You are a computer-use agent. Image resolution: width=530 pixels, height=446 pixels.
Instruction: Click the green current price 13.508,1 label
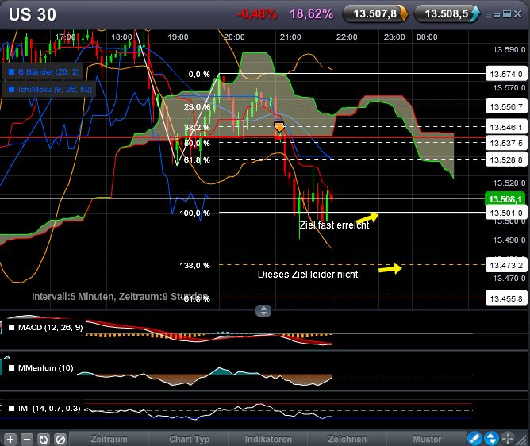506,199
